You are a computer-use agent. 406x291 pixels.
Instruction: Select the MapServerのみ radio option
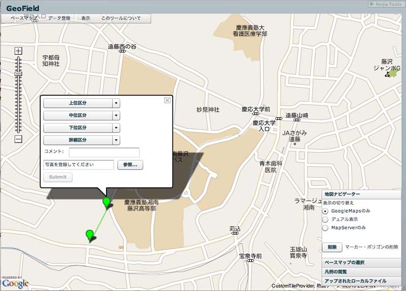click(x=325, y=228)
